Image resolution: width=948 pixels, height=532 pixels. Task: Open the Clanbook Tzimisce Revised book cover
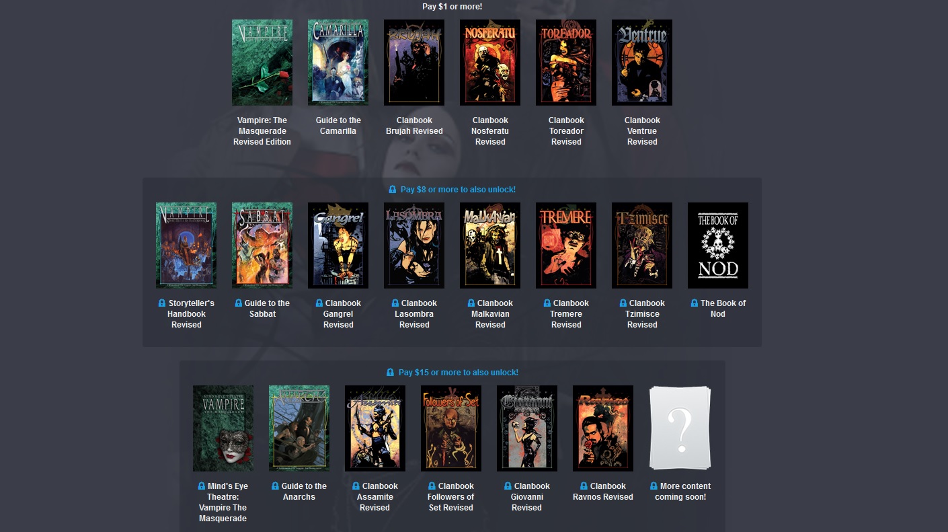coord(642,245)
